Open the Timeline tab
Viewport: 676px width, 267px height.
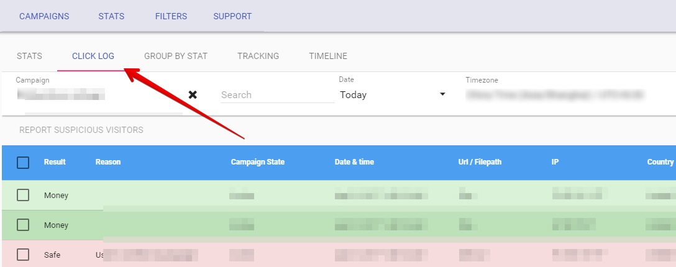click(328, 56)
